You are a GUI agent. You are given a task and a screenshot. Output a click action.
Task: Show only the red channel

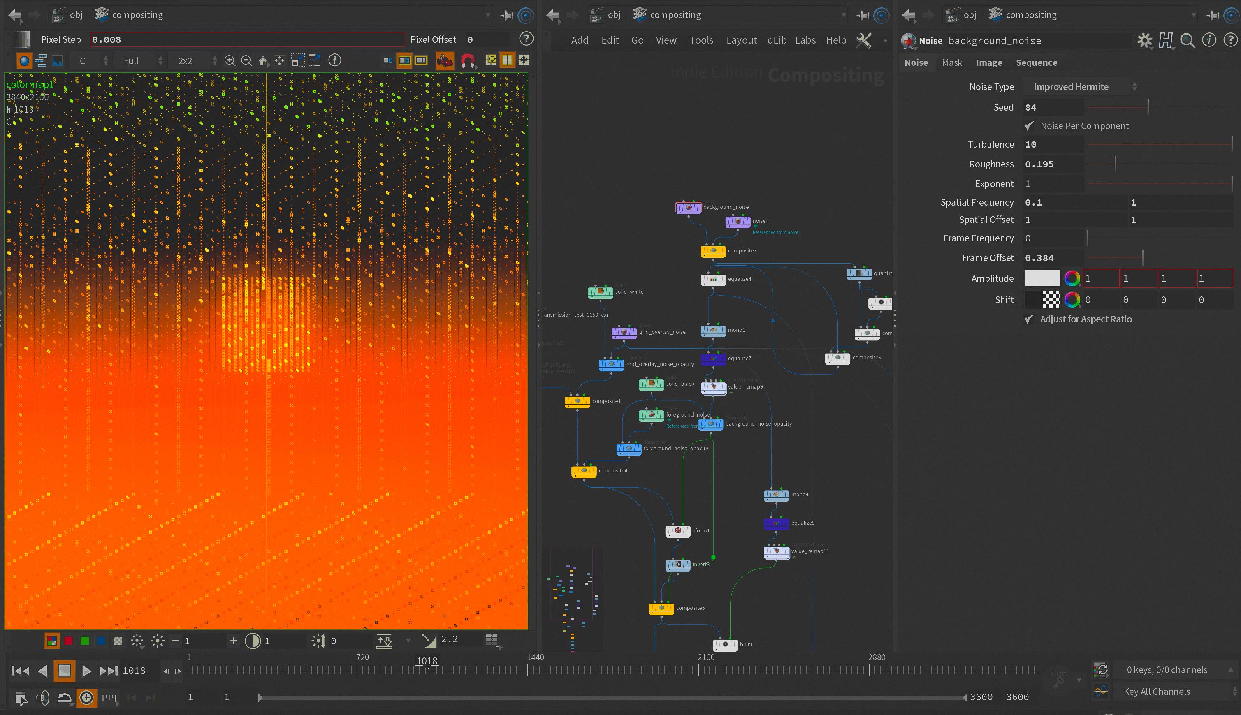68,640
